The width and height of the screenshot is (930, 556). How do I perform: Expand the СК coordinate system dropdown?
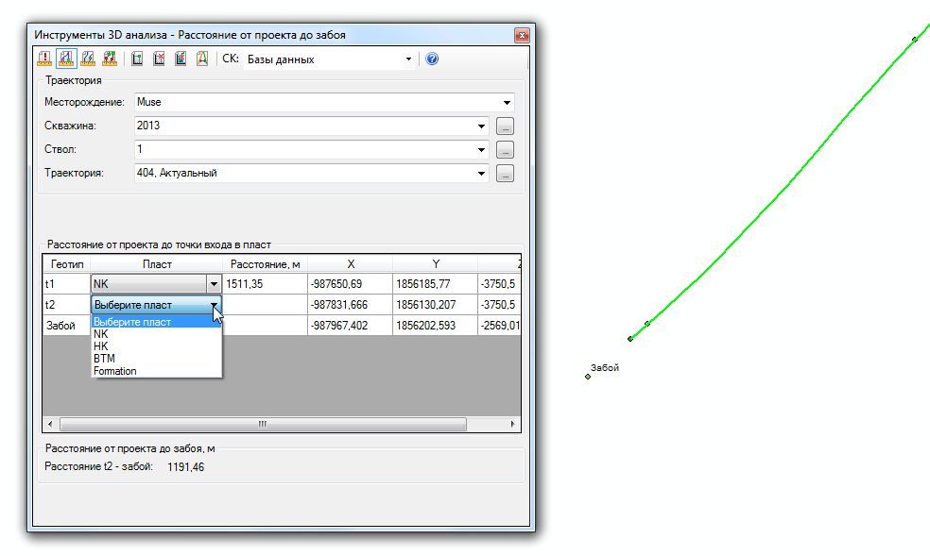[x=409, y=59]
